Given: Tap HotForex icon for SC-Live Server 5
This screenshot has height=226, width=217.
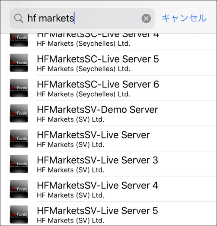Looking at the screenshot, I should click(19, 63).
